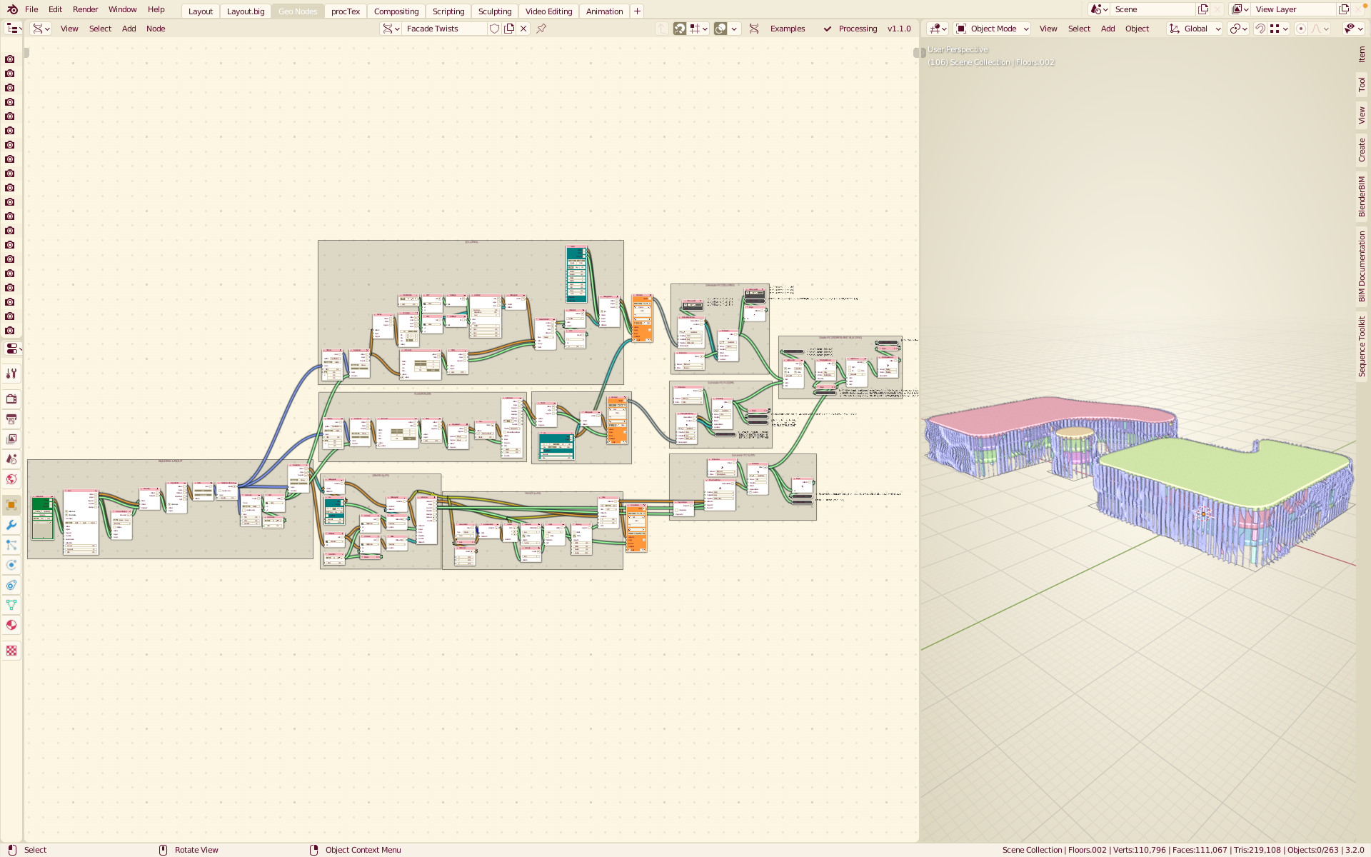Open the node editor type dropdown
Screen dimensions: 1371x857
[x=41, y=29]
